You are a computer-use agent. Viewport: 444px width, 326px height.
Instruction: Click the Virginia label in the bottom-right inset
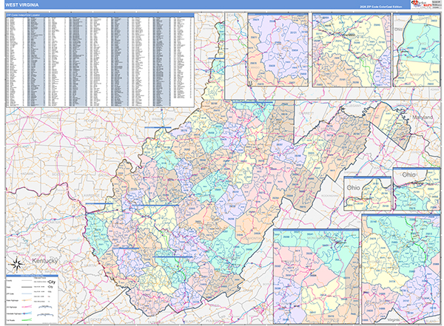click(394, 319)
